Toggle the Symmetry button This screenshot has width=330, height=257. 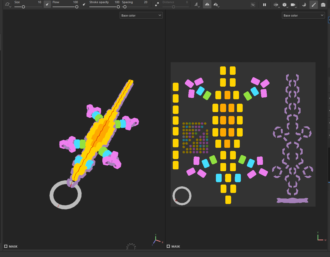pyautogui.click(x=207, y=4)
